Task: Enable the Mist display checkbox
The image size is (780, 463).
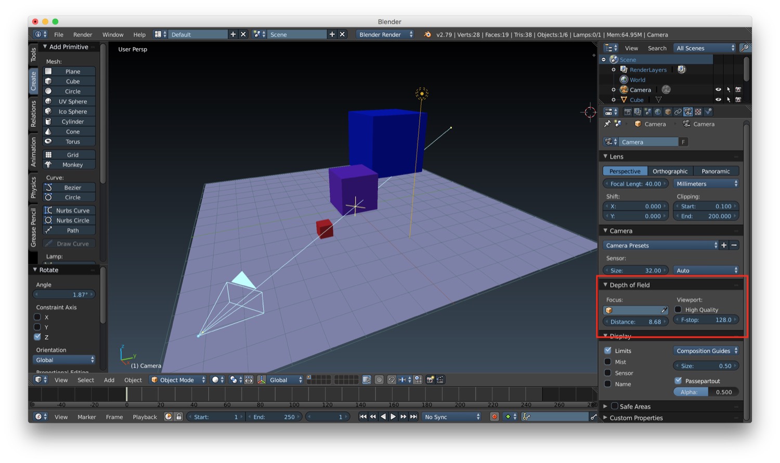Action: coord(607,362)
